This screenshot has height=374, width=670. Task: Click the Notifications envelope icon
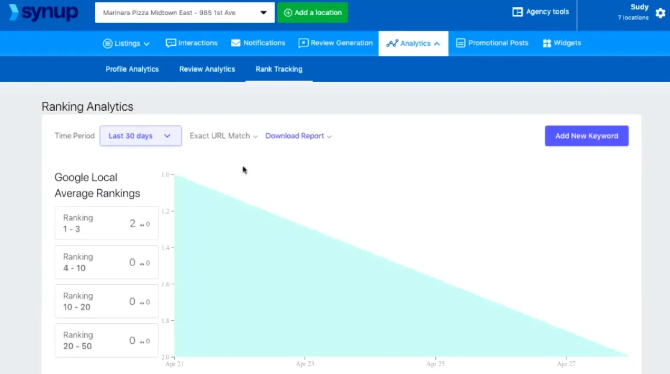click(x=234, y=43)
